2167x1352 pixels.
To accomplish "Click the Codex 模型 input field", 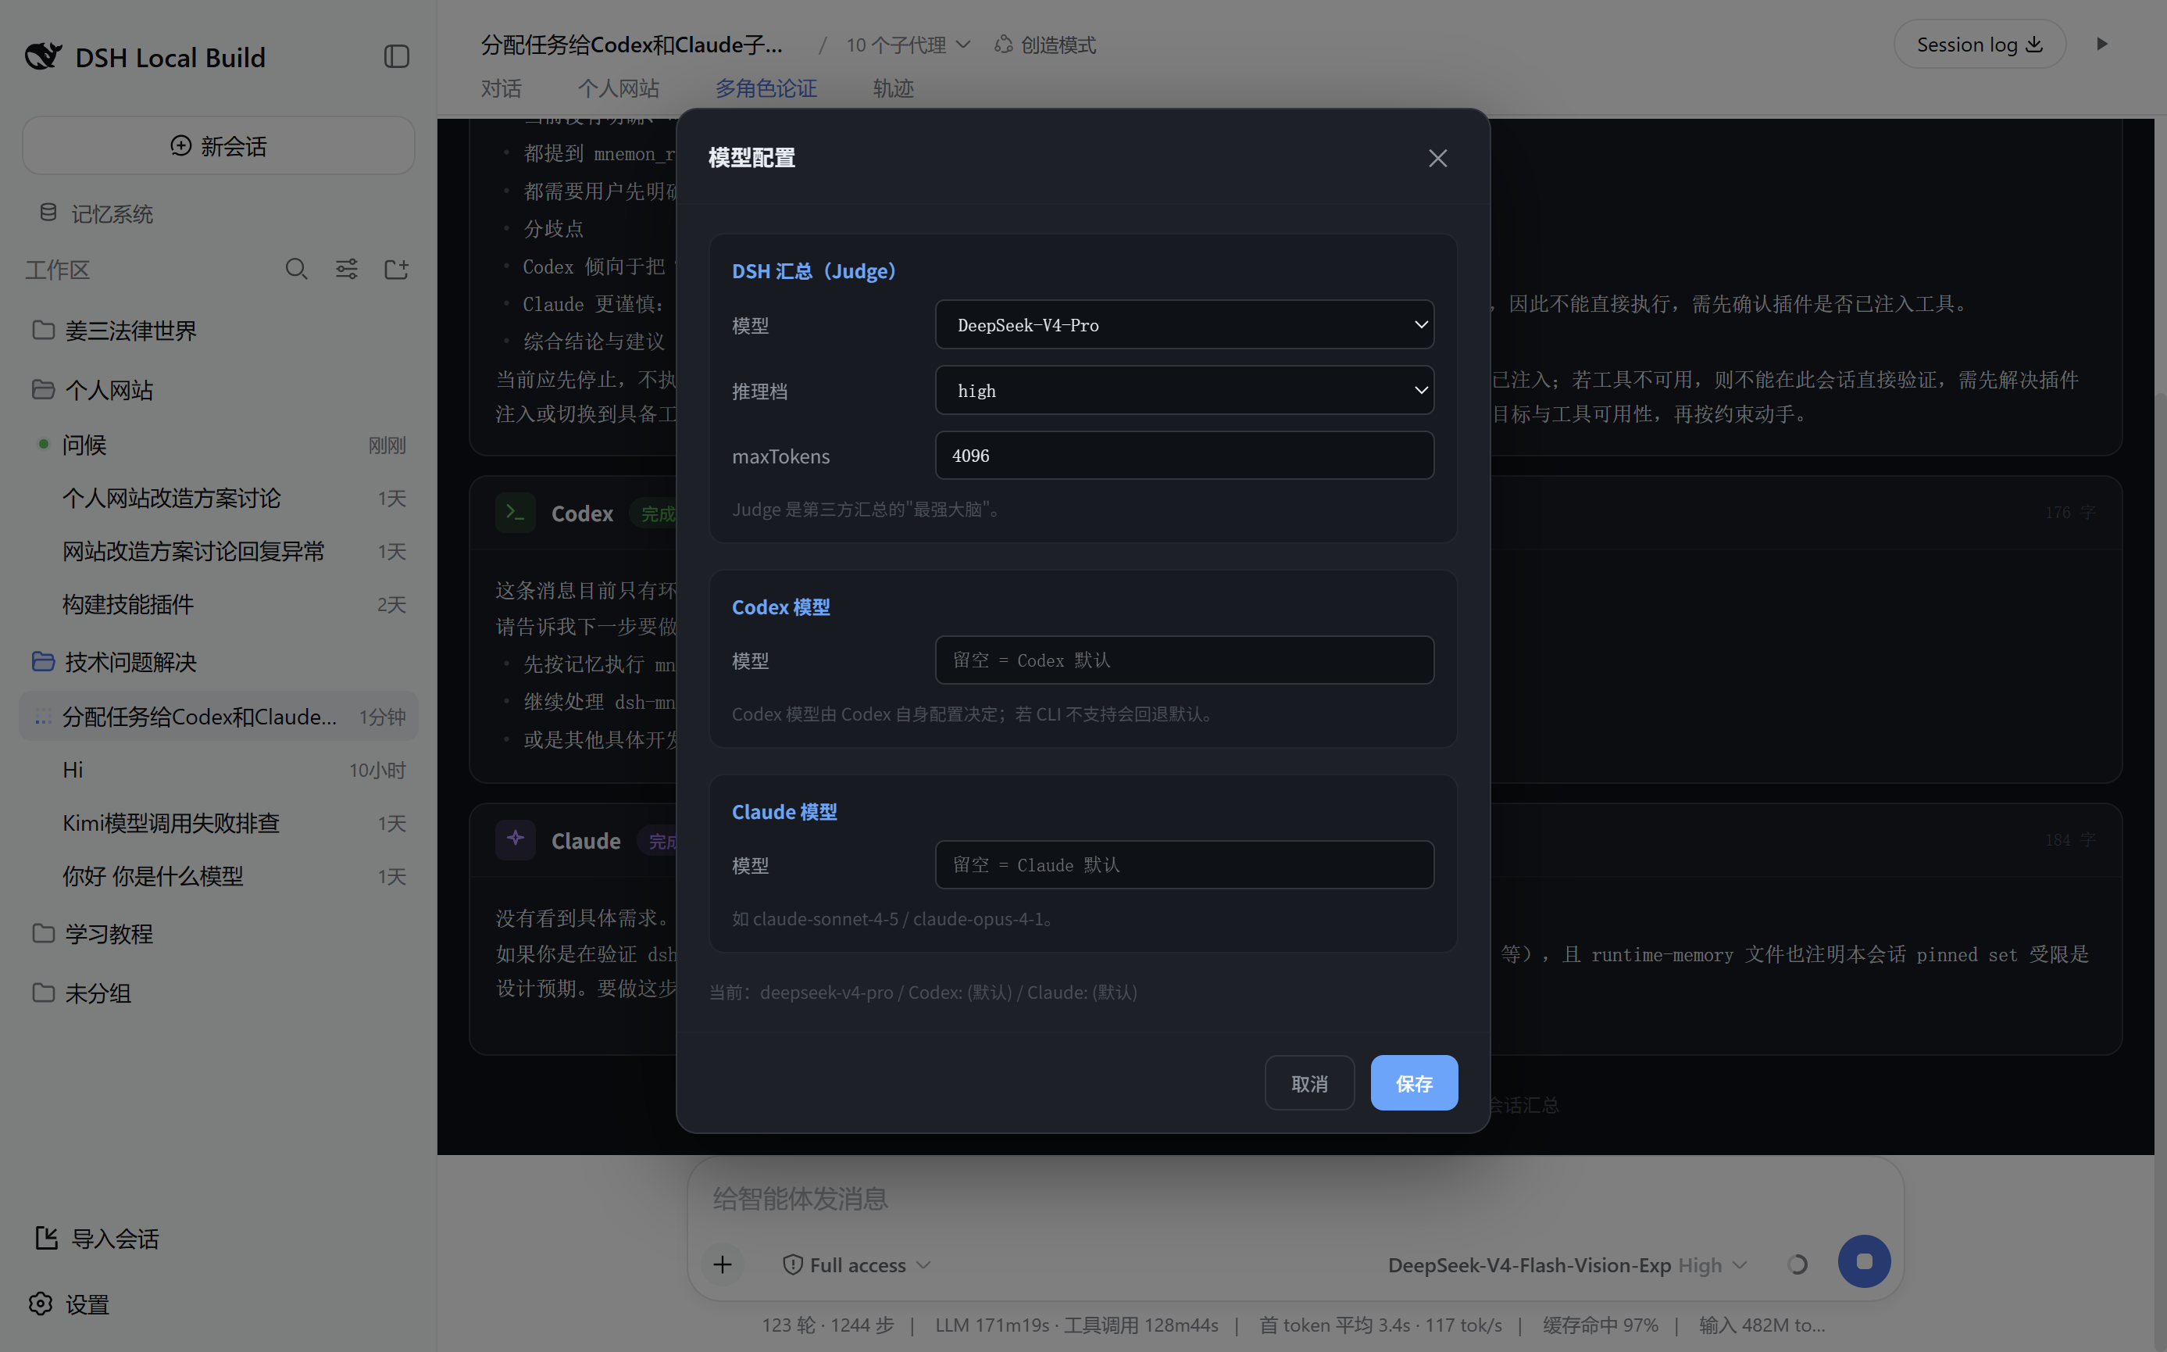I will point(1184,660).
